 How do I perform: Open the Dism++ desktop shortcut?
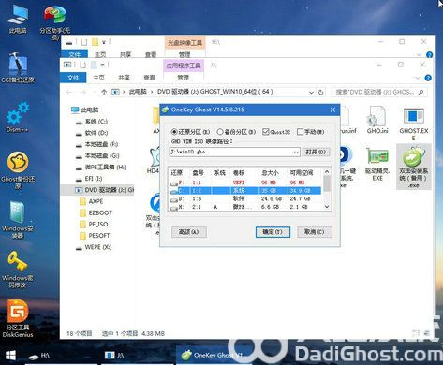pyautogui.click(x=18, y=117)
